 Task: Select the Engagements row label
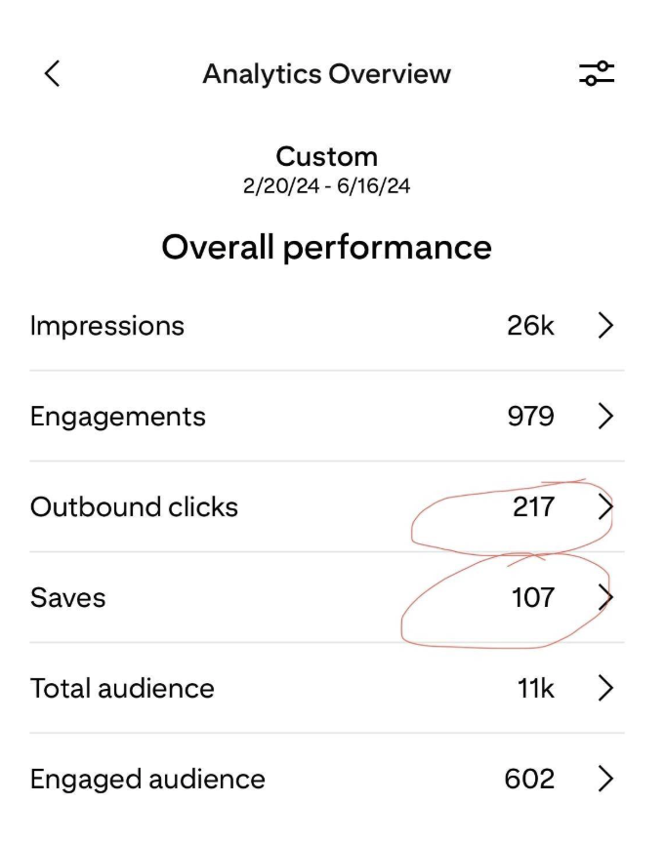[x=117, y=417]
